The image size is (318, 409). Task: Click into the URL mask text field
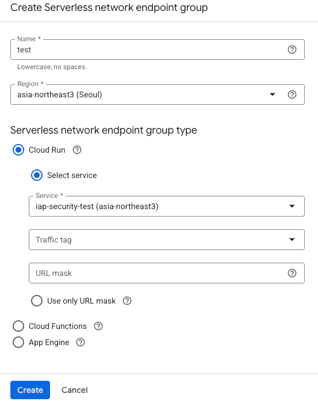point(158,273)
